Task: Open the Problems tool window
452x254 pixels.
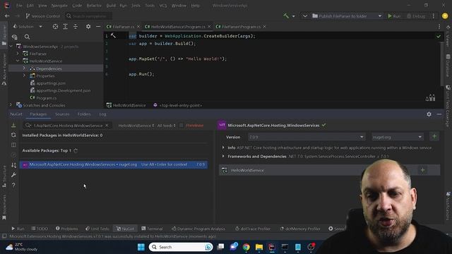Action: [67, 229]
